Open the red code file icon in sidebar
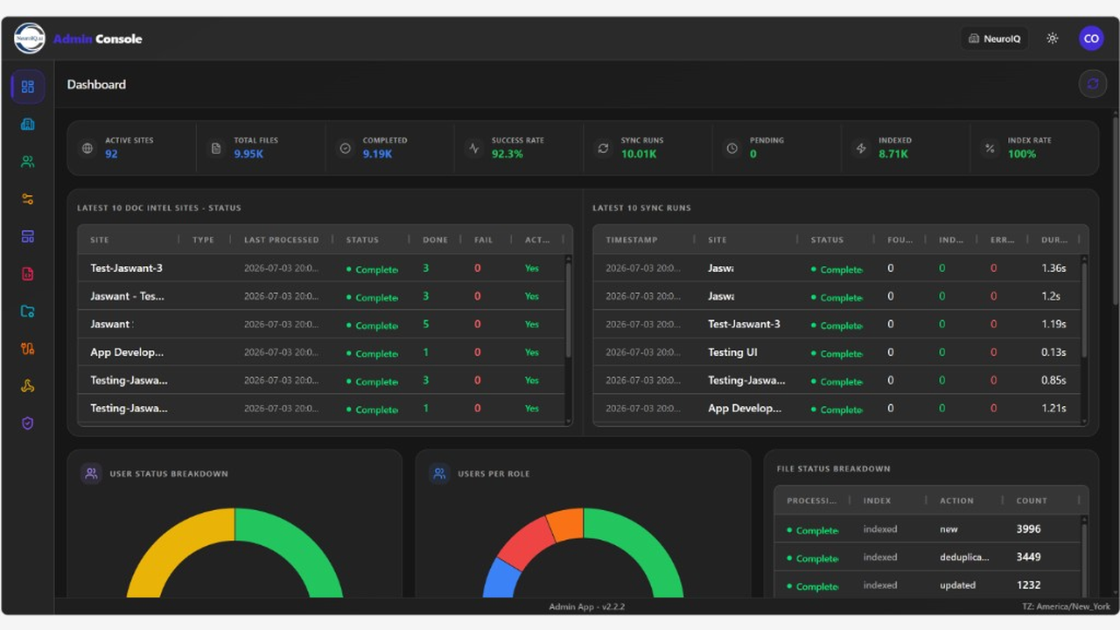The image size is (1120, 630). (x=28, y=274)
